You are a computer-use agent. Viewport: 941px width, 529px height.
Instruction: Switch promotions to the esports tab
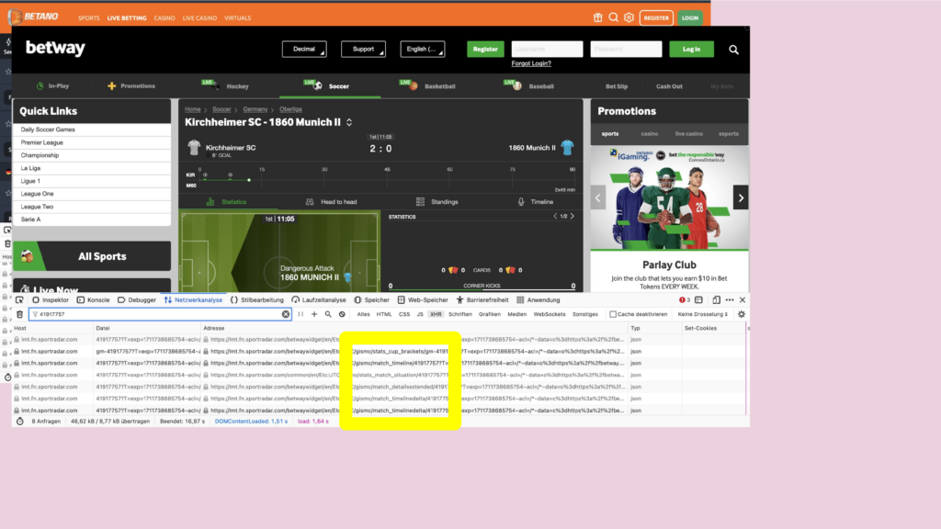pyautogui.click(x=729, y=134)
